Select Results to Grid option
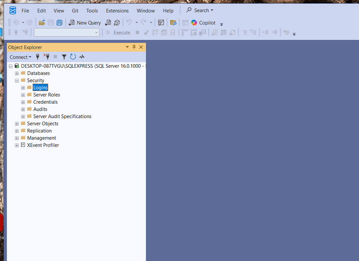The height and width of the screenshot is (261, 359). (x=223, y=32)
